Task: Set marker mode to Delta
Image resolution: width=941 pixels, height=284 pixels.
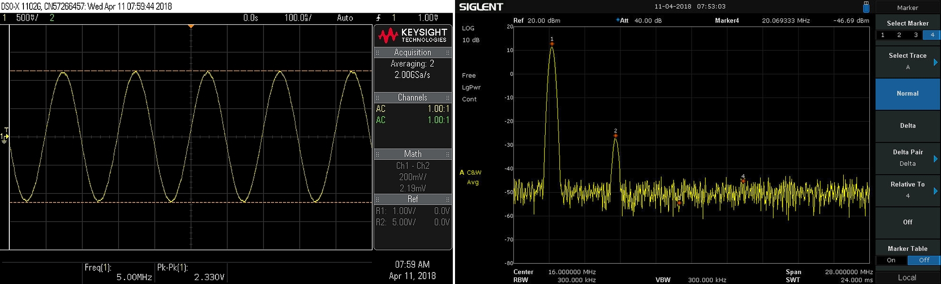Action: 908,126
